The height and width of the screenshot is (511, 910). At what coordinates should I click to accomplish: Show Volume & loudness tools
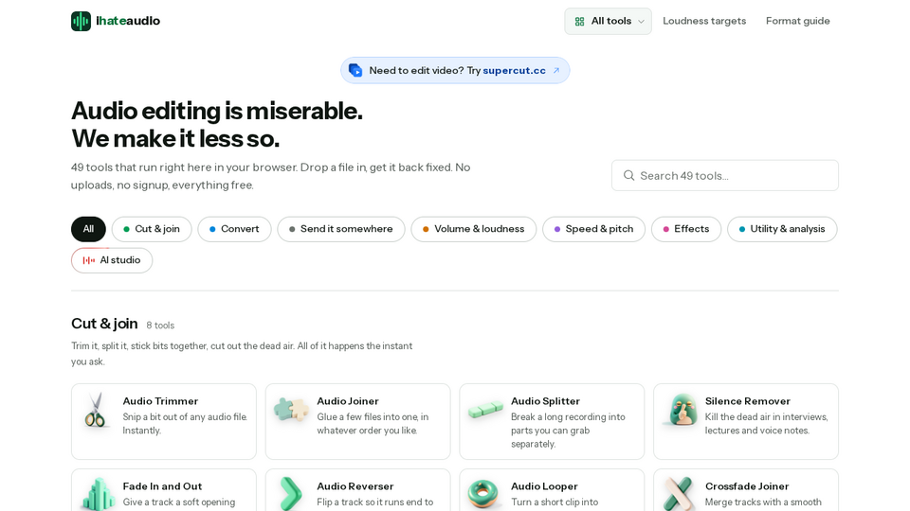(x=473, y=229)
